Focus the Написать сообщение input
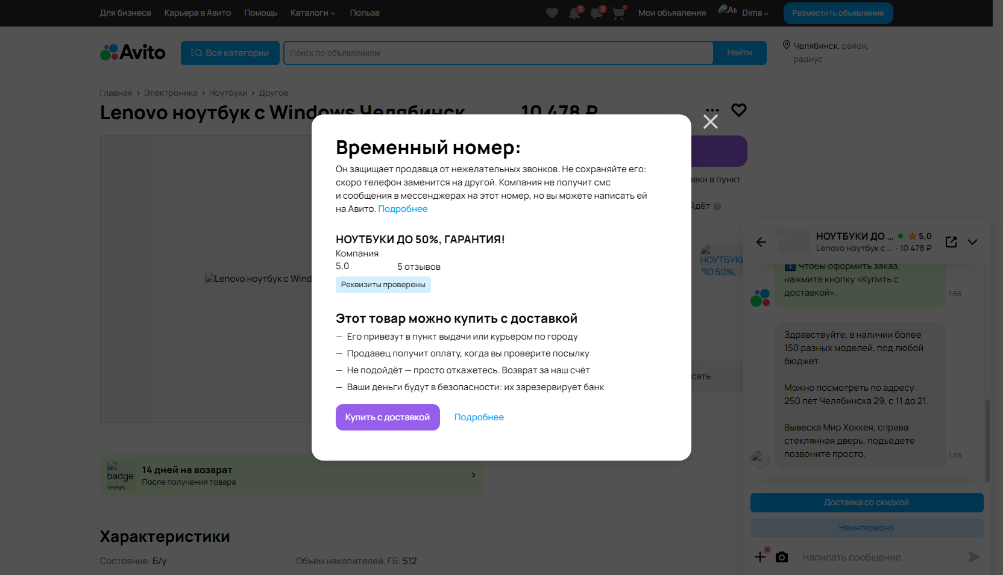Screen dimensions: 1003x575 [x=880, y=558]
